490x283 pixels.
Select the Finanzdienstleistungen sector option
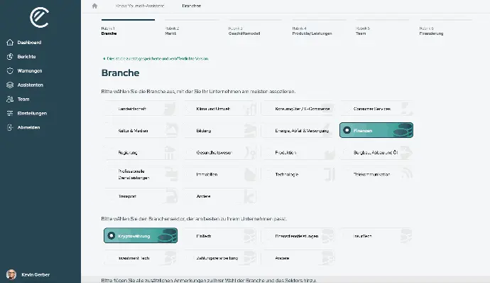pyautogui.click(x=298, y=236)
